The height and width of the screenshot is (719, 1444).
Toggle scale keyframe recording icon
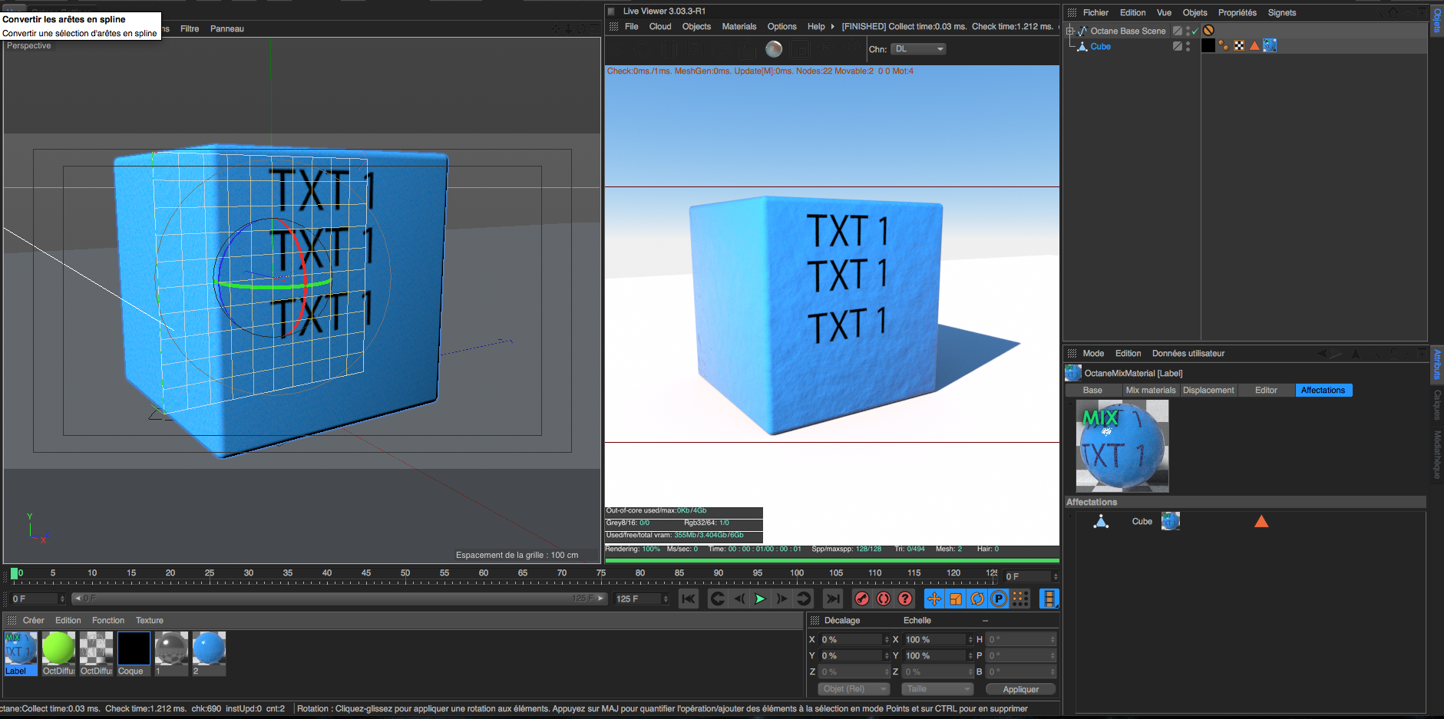click(956, 599)
